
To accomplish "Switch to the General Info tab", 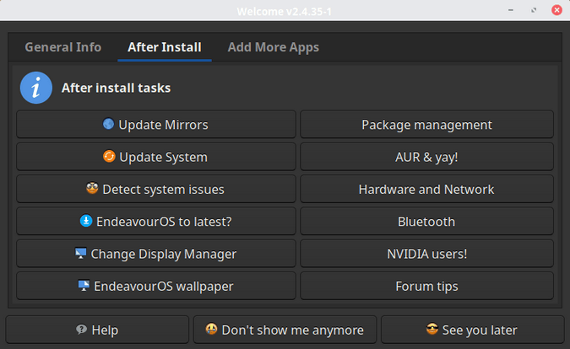I will (63, 47).
